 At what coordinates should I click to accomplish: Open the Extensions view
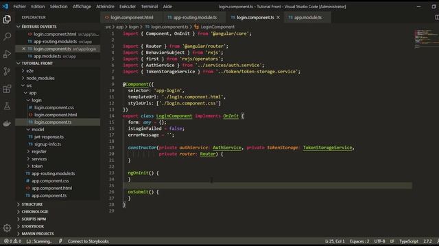click(7, 89)
